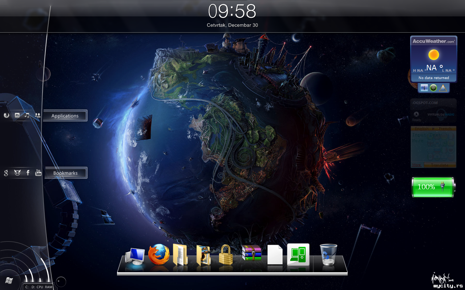Click the 100% battery meter gadget
The height and width of the screenshot is (290, 465).
click(433, 187)
